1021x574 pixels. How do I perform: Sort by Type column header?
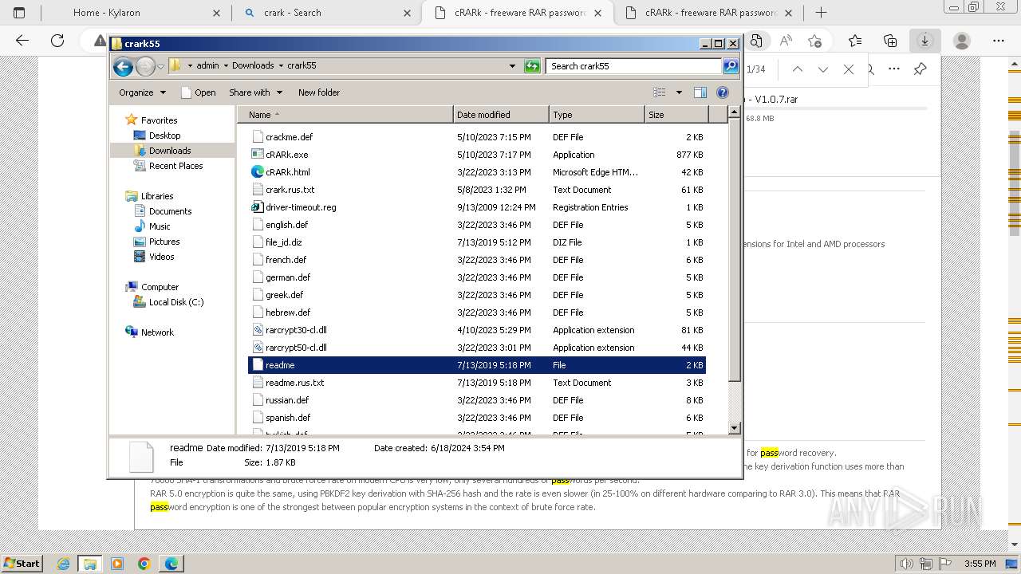point(597,115)
